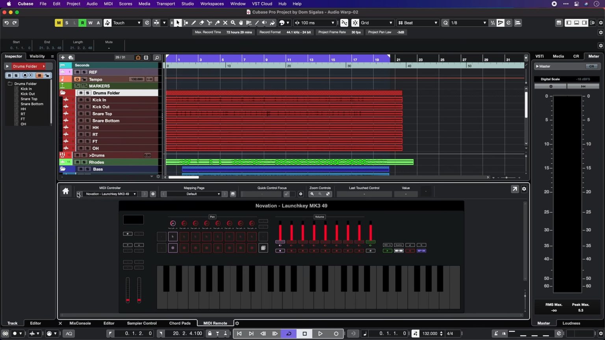Deactivate the Tempo track power button

76,79
